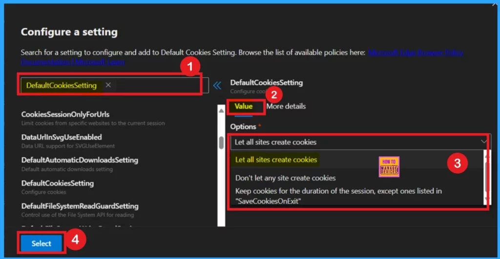Viewport: 500px width, 259px height.
Task: Click 'Data URL support for SVGUseElement' description
Action: pos(68,146)
